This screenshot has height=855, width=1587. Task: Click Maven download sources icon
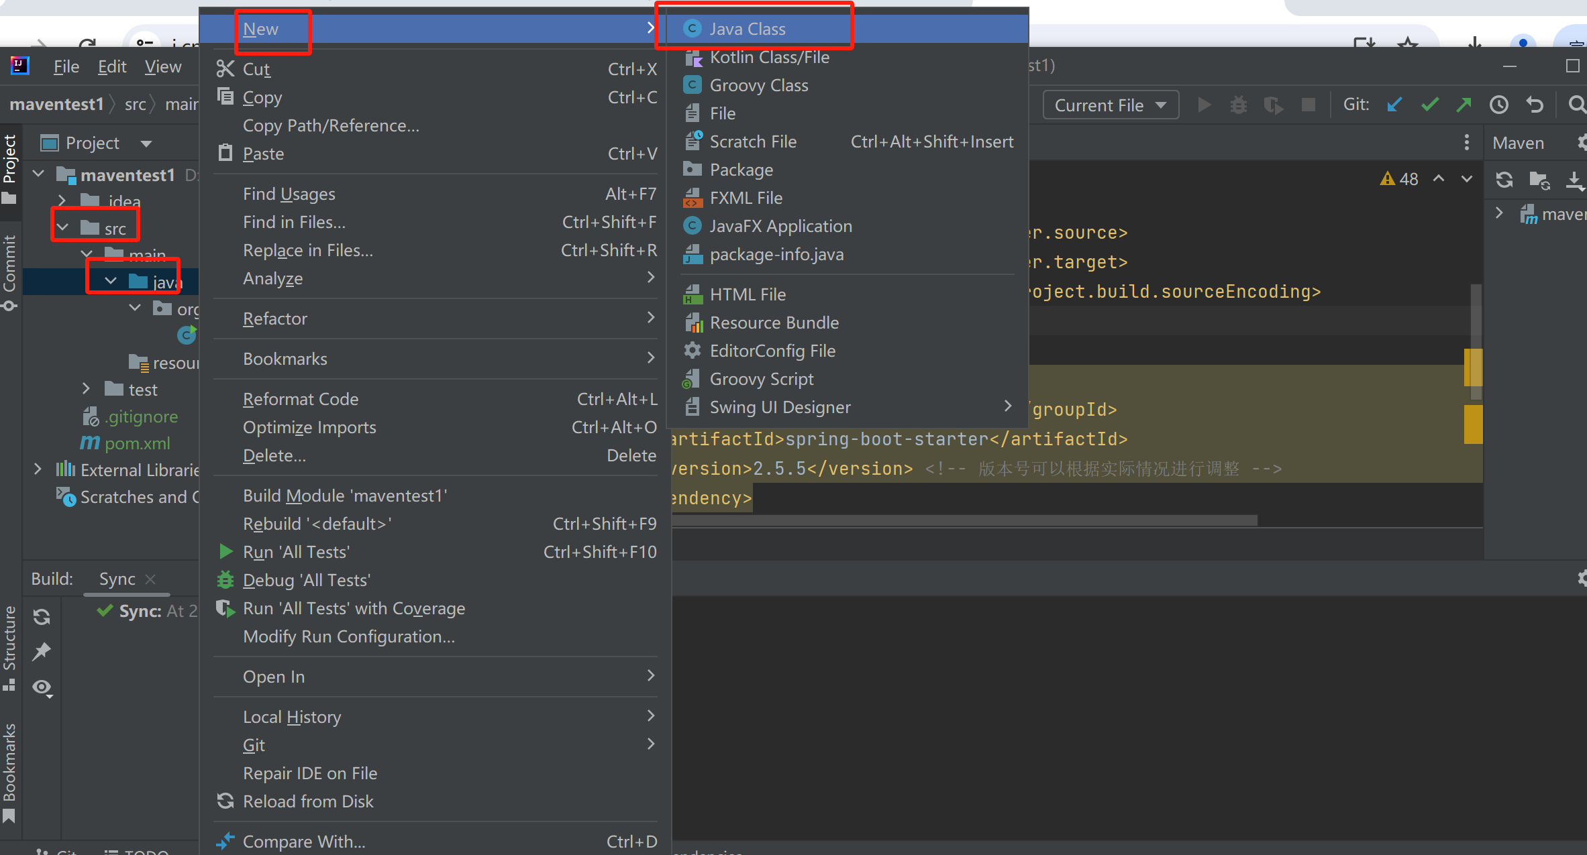point(1574,179)
